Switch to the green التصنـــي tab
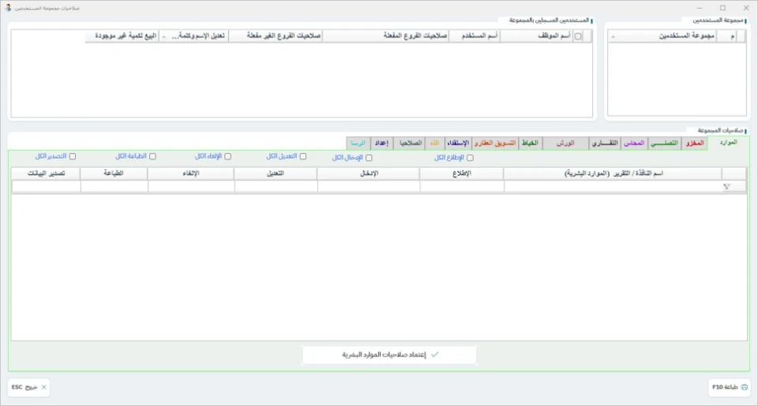 (664, 143)
